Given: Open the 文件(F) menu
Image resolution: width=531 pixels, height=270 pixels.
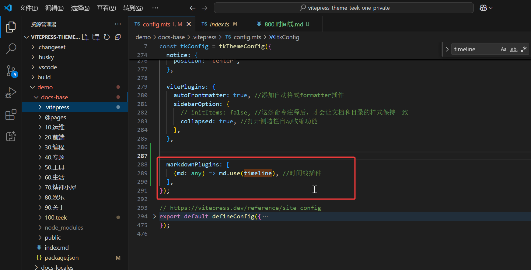Looking at the screenshot, I should (x=29, y=8).
